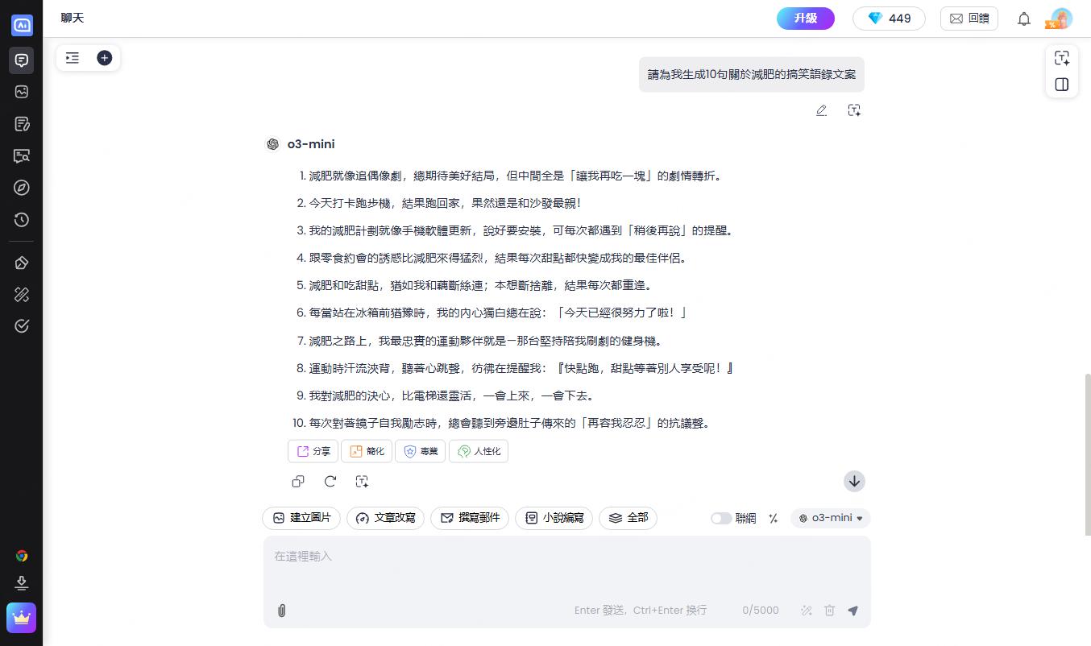The image size is (1091, 646).
Task: Click the 分享 share button
Action: pyautogui.click(x=313, y=451)
